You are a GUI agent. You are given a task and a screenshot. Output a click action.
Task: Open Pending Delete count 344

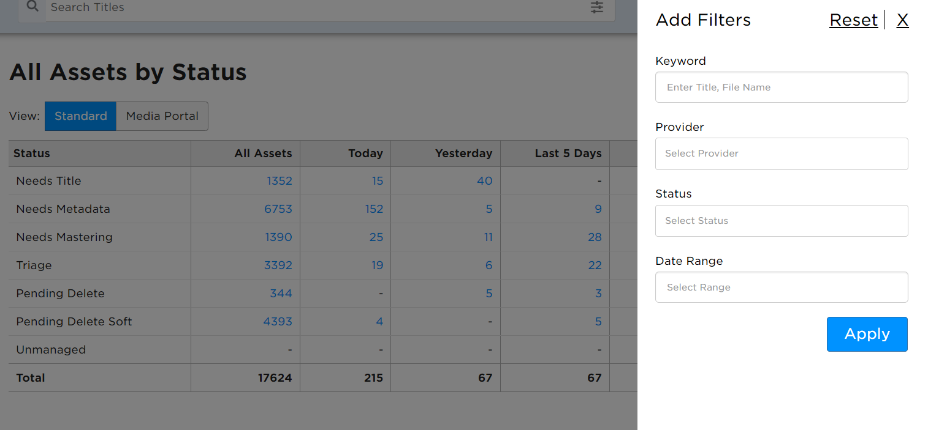pos(281,294)
